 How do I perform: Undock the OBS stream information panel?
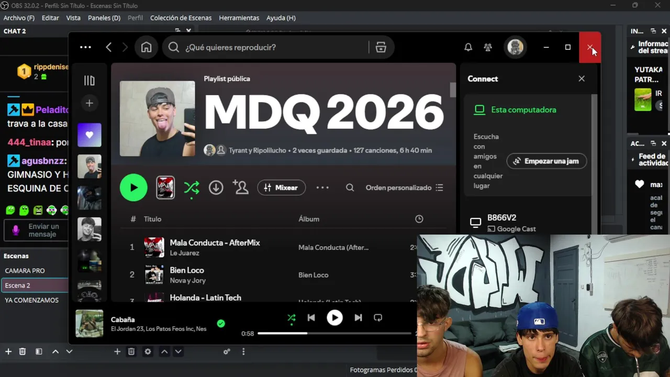pos(653,31)
